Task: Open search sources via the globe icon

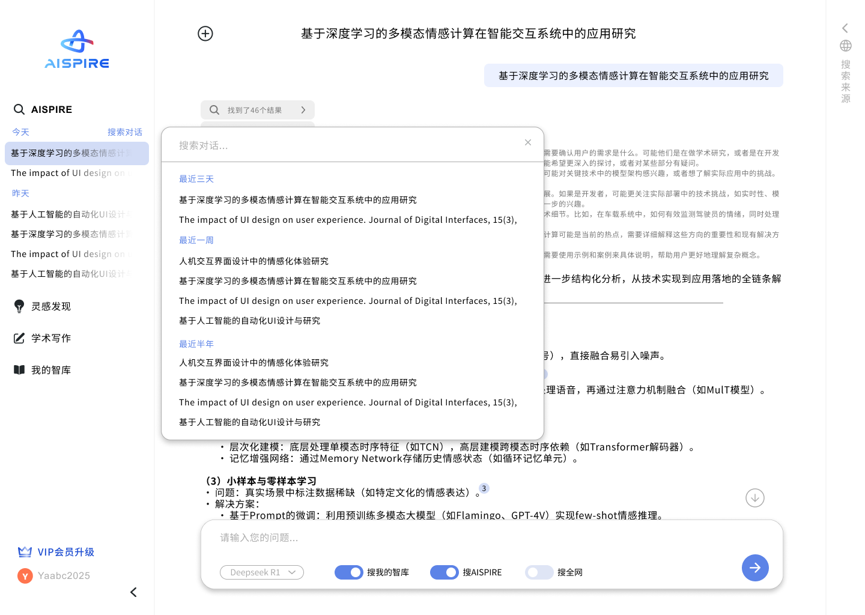Action: coord(845,45)
